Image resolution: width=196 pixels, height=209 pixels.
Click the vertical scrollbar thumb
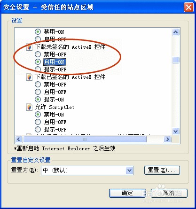[x=176, y=60]
